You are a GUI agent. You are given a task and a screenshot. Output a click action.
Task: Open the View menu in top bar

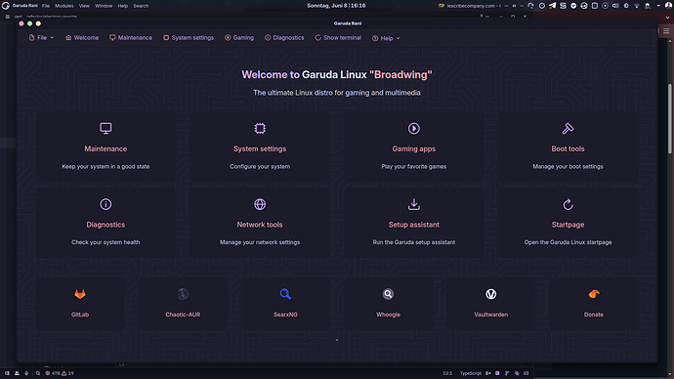[x=84, y=6]
